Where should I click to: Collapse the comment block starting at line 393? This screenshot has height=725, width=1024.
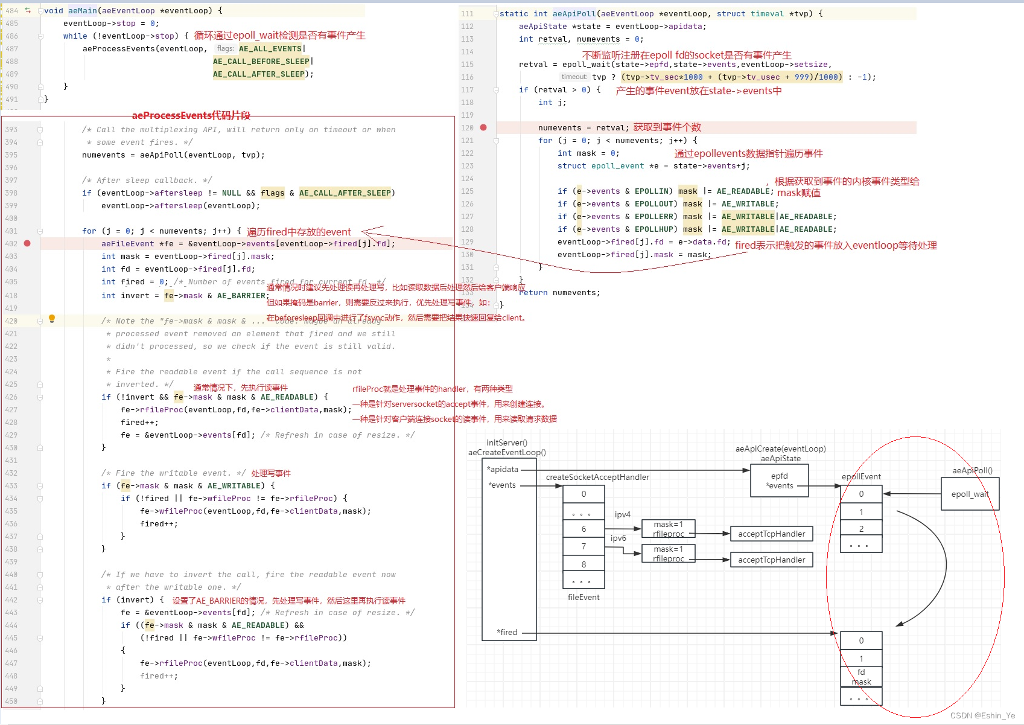pos(40,130)
